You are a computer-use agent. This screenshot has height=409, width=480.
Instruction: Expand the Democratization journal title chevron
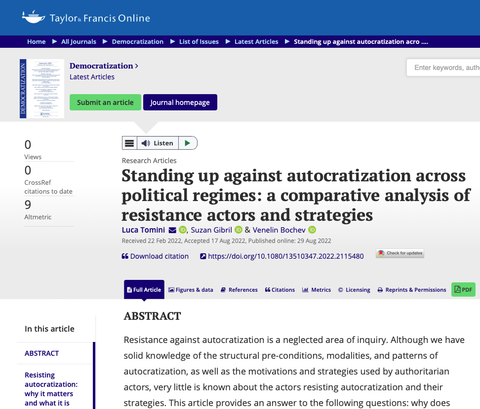tap(137, 66)
